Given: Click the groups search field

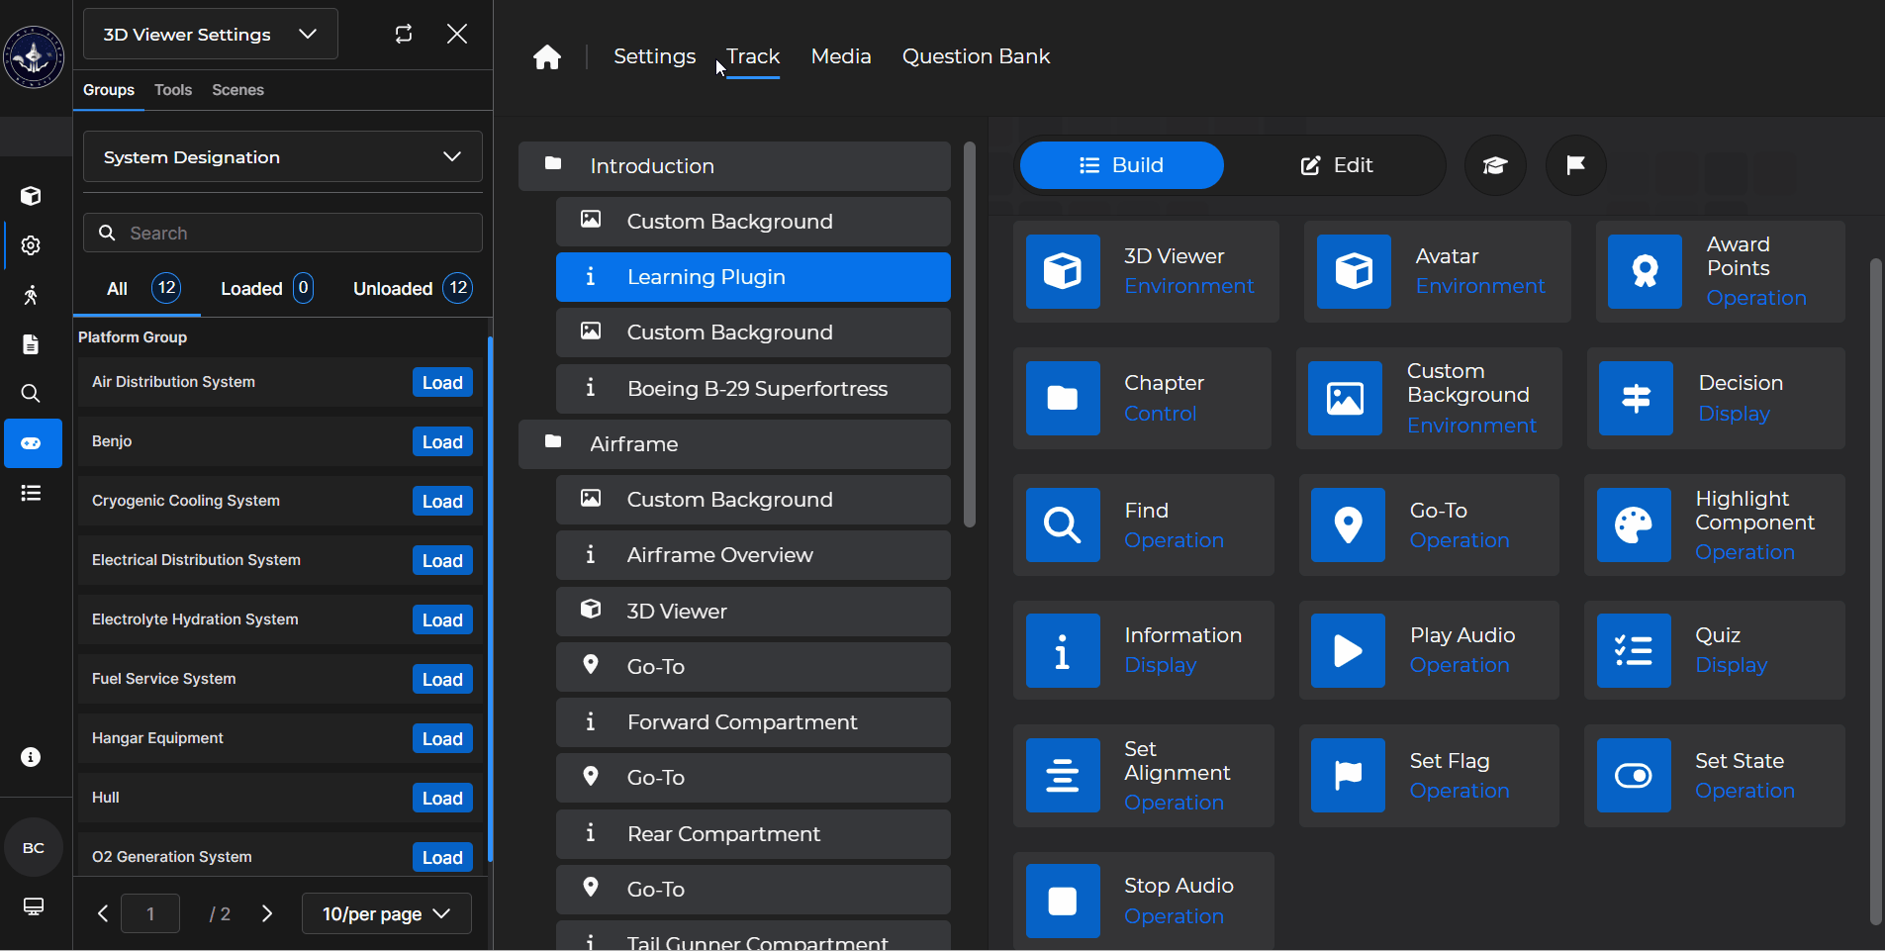Looking at the screenshot, I should tap(283, 233).
